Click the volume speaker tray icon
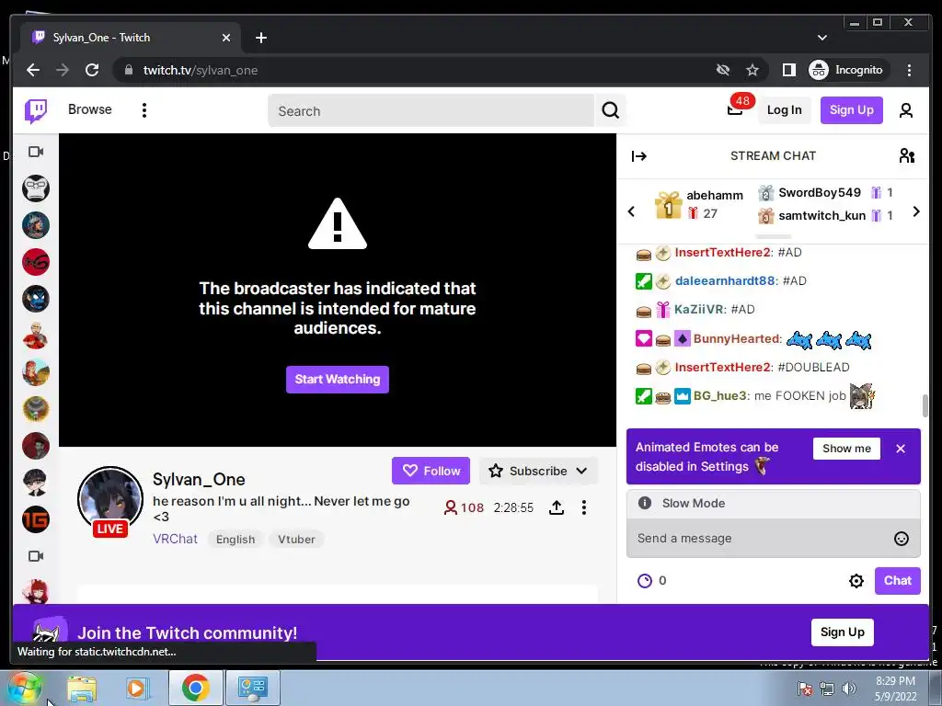The image size is (942, 706). click(x=848, y=689)
